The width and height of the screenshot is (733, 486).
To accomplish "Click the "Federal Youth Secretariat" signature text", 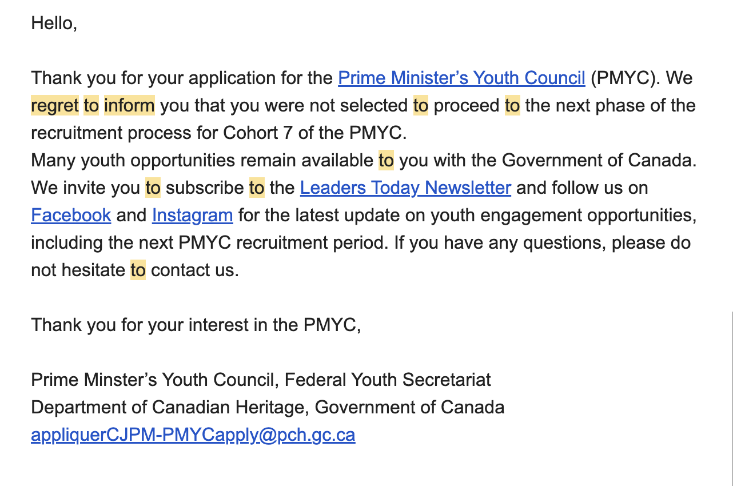I will [x=388, y=380].
